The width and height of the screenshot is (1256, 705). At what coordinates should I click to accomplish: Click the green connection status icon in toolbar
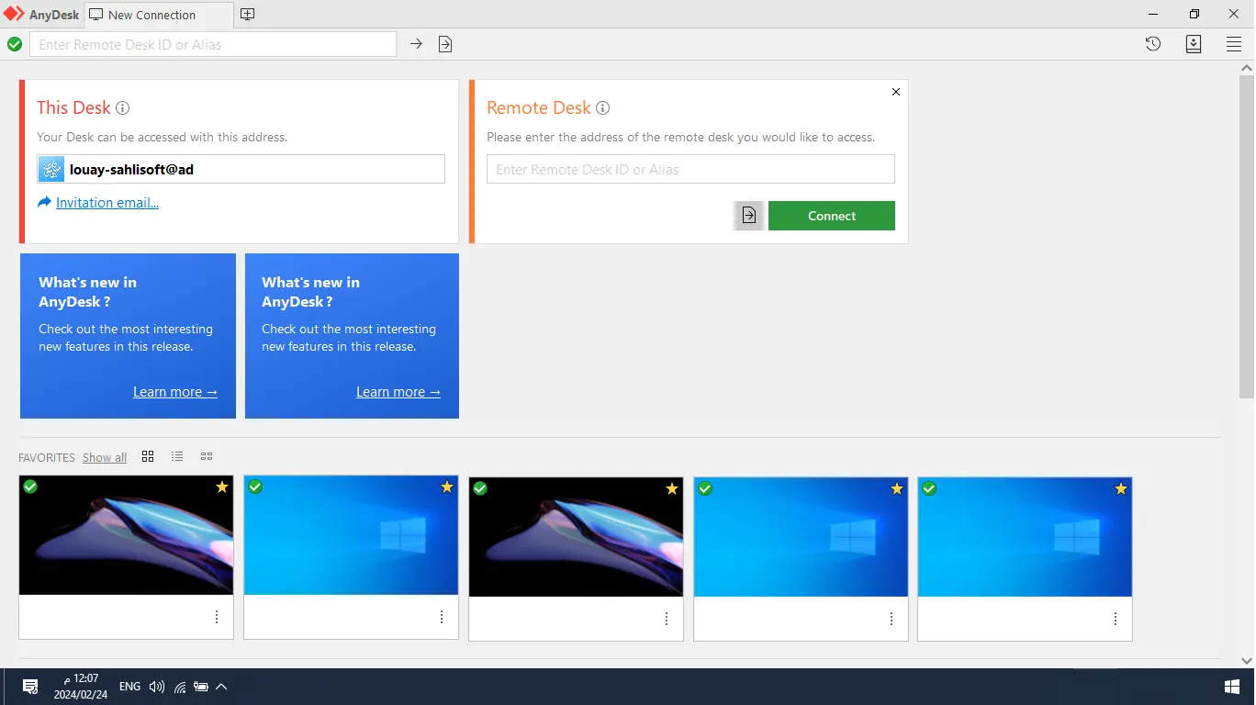point(15,44)
